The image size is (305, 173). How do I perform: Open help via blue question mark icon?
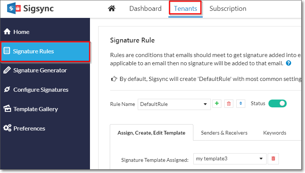click(289, 63)
